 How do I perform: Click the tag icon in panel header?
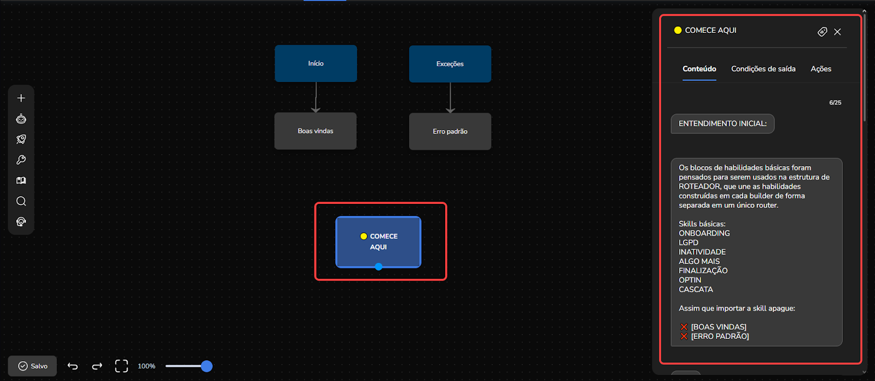pos(822,32)
